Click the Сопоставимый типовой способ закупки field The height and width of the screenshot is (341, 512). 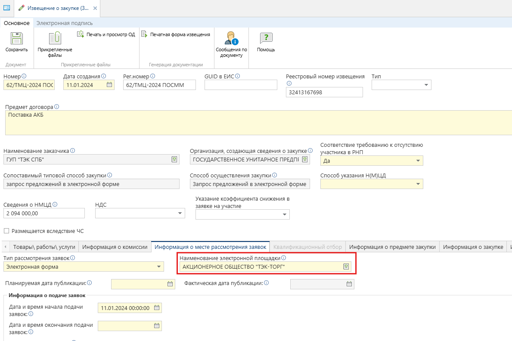(x=91, y=184)
